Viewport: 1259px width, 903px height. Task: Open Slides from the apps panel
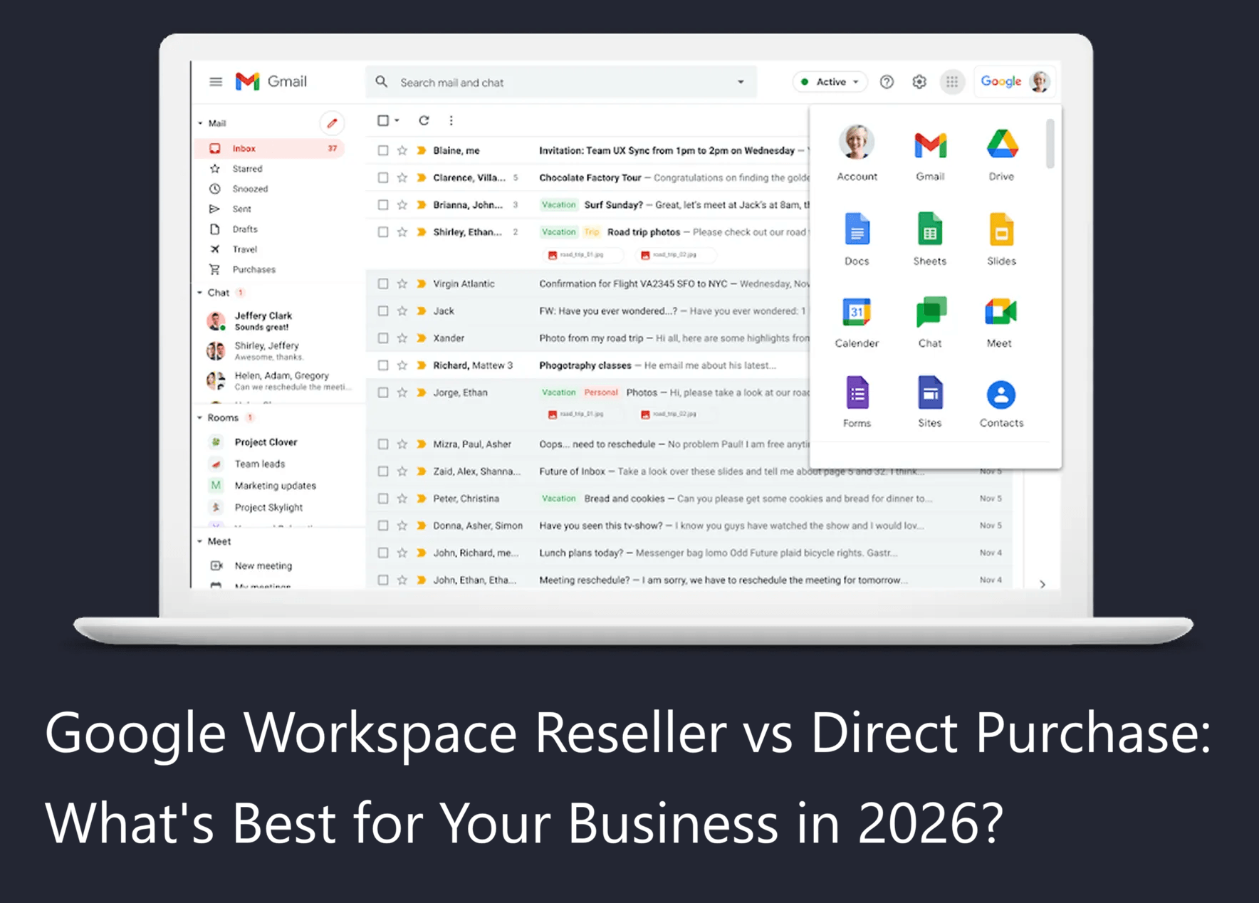(1001, 239)
